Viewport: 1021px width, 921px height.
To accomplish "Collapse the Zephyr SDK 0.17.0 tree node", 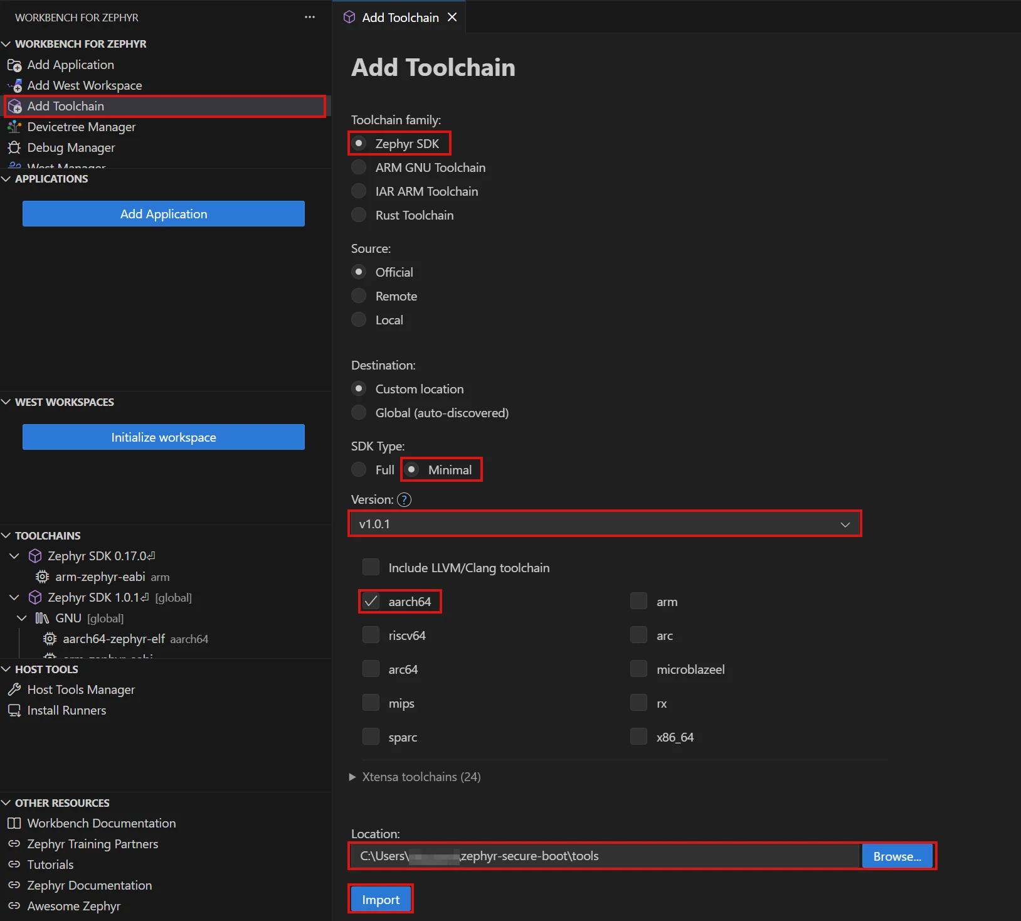I will (x=14, y=556).
